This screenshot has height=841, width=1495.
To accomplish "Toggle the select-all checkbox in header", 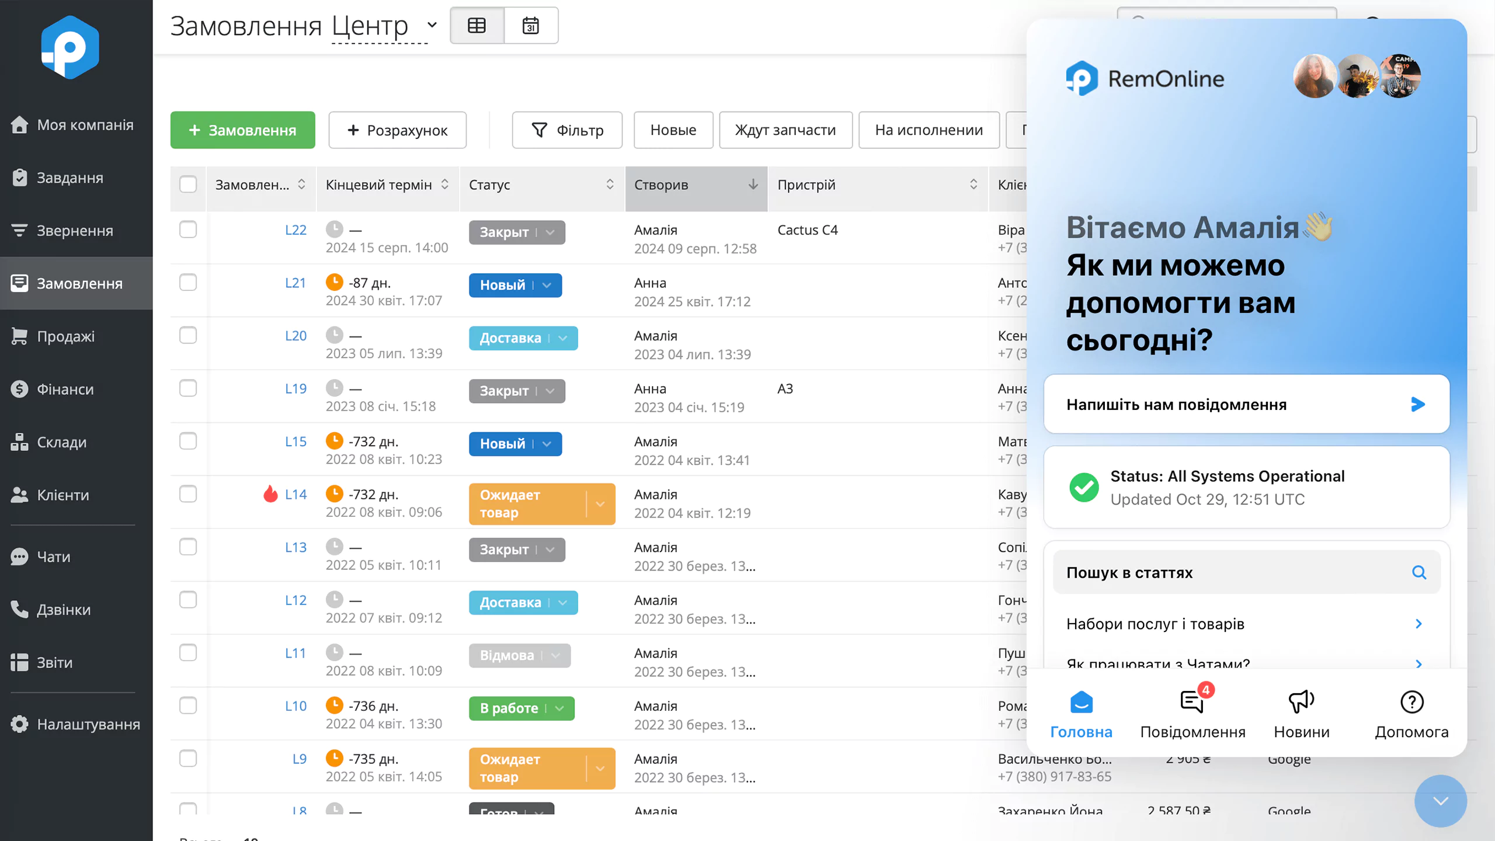I will (188, 185).
